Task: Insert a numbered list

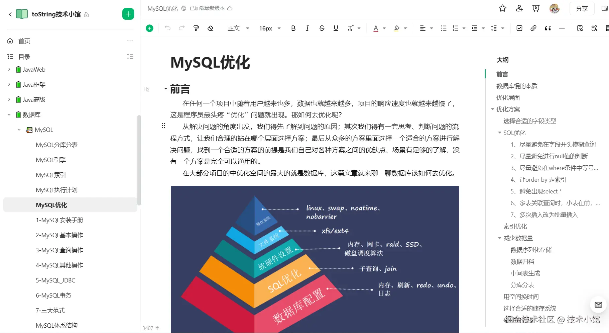Action: [x=455, y=28]
